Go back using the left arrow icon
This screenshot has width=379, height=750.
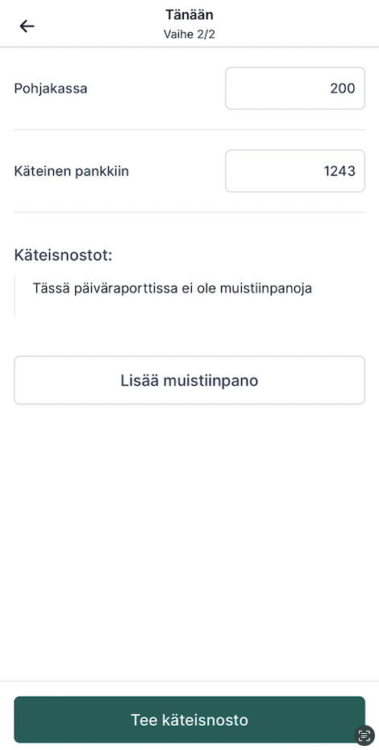(27, 26)
